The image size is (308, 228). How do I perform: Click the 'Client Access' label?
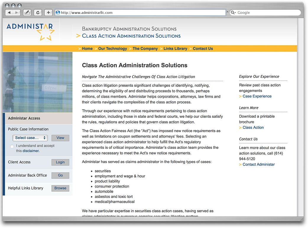tap(19, 162)
